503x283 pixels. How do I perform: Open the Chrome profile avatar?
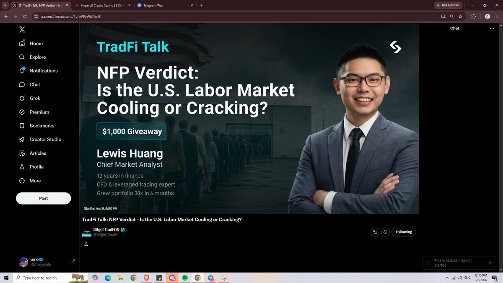click(x=487, y=16)
